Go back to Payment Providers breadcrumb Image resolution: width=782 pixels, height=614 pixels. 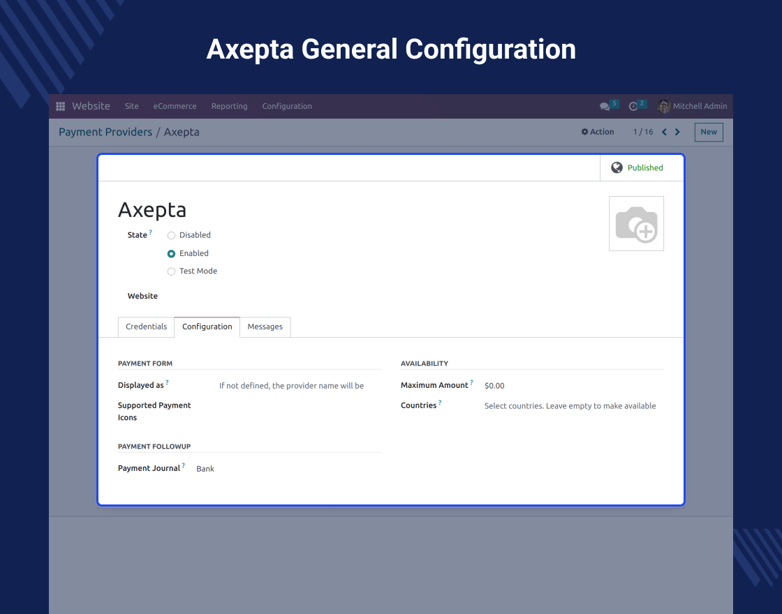tap(105, 132)
